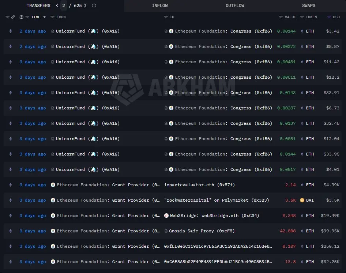Screen dimensions: 346x273
Task: Open the chain filter icon in header
Action: coord(8,17)
